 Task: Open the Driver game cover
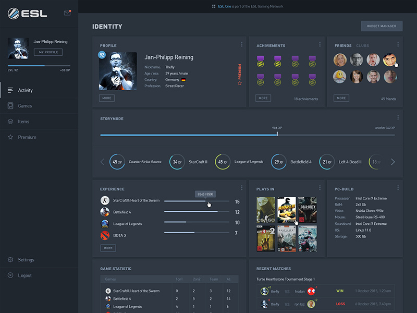pos(286,210)
